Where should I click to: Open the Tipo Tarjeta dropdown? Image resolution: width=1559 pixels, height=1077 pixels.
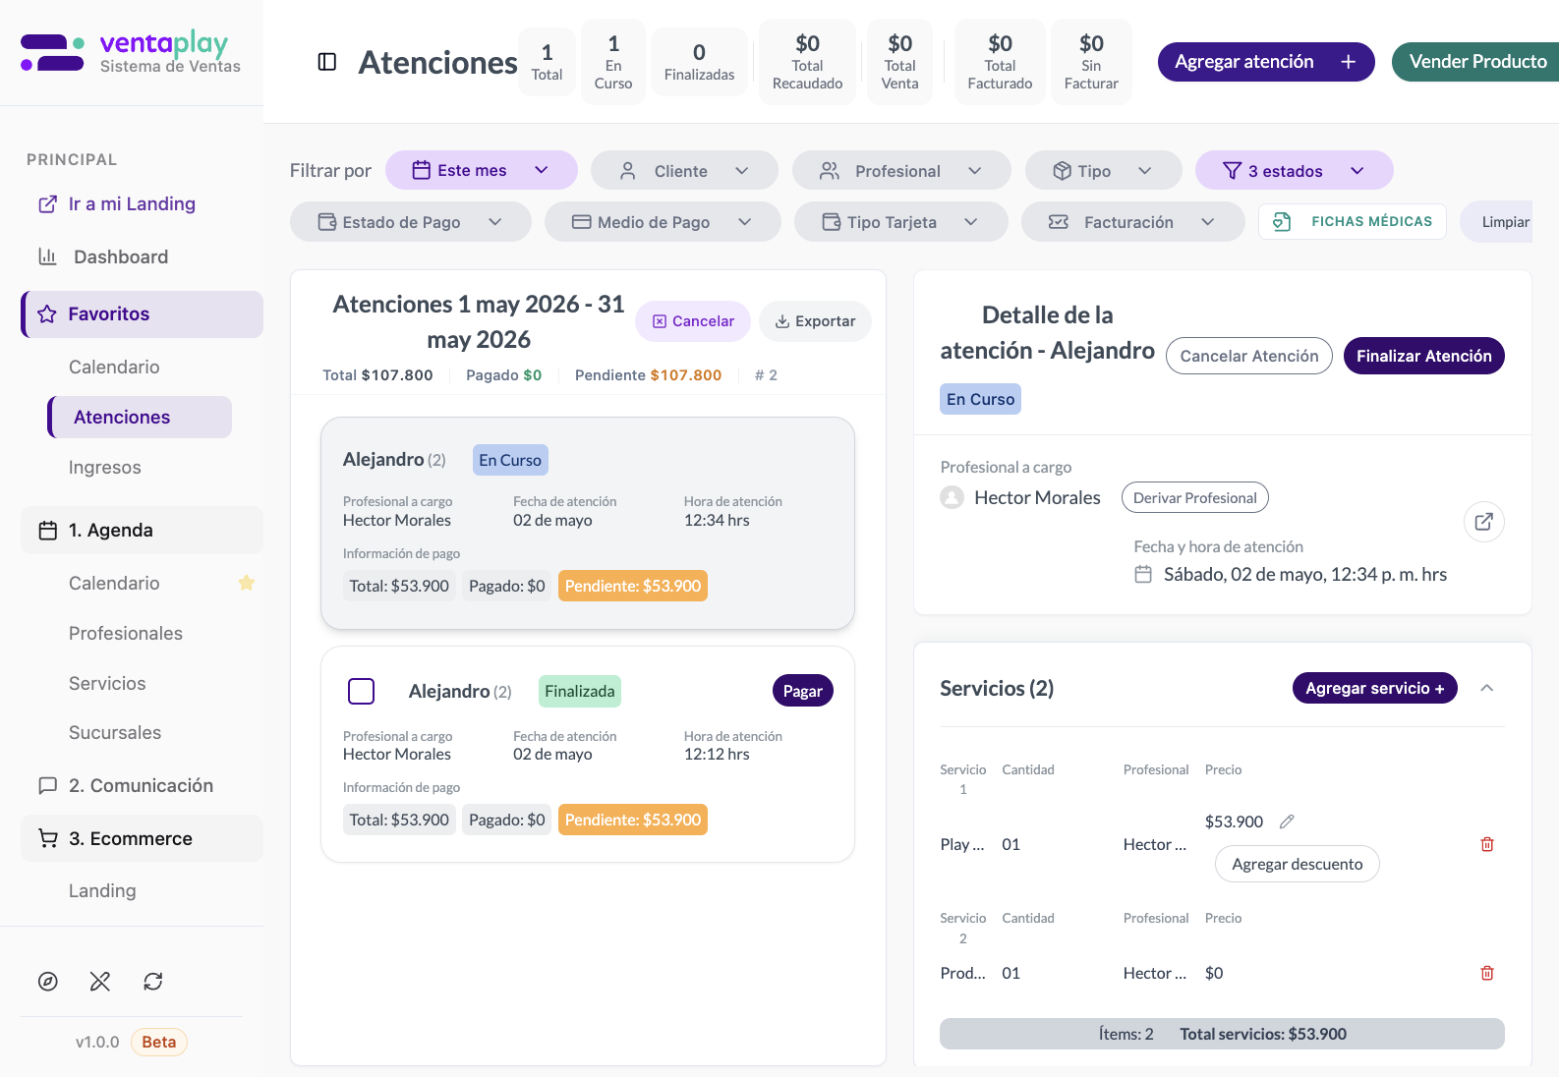pos(900,222)
